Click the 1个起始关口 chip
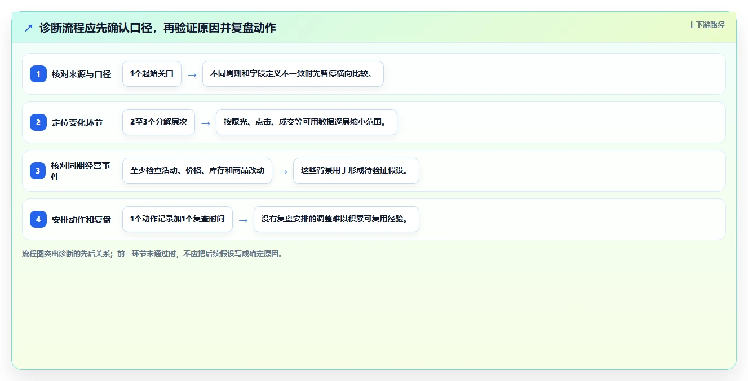748x381 pixels. pyautogui.click(x=152, y=74)
